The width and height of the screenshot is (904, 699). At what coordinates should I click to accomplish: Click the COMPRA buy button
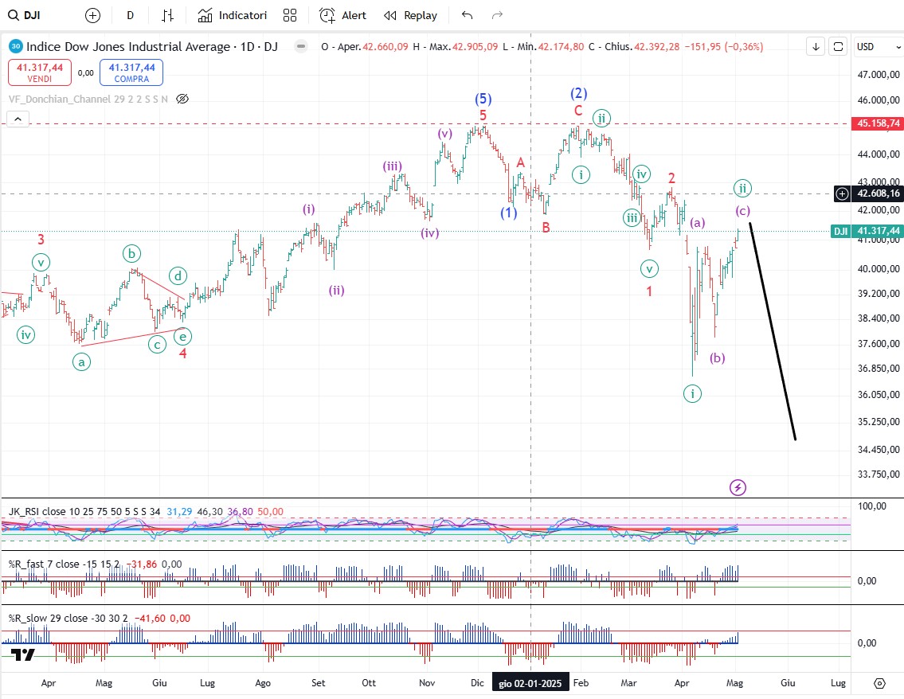pyautogui.click(x=131, y=72)
